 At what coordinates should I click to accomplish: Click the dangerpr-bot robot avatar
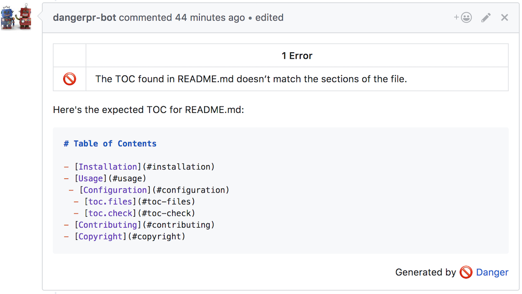16,17
